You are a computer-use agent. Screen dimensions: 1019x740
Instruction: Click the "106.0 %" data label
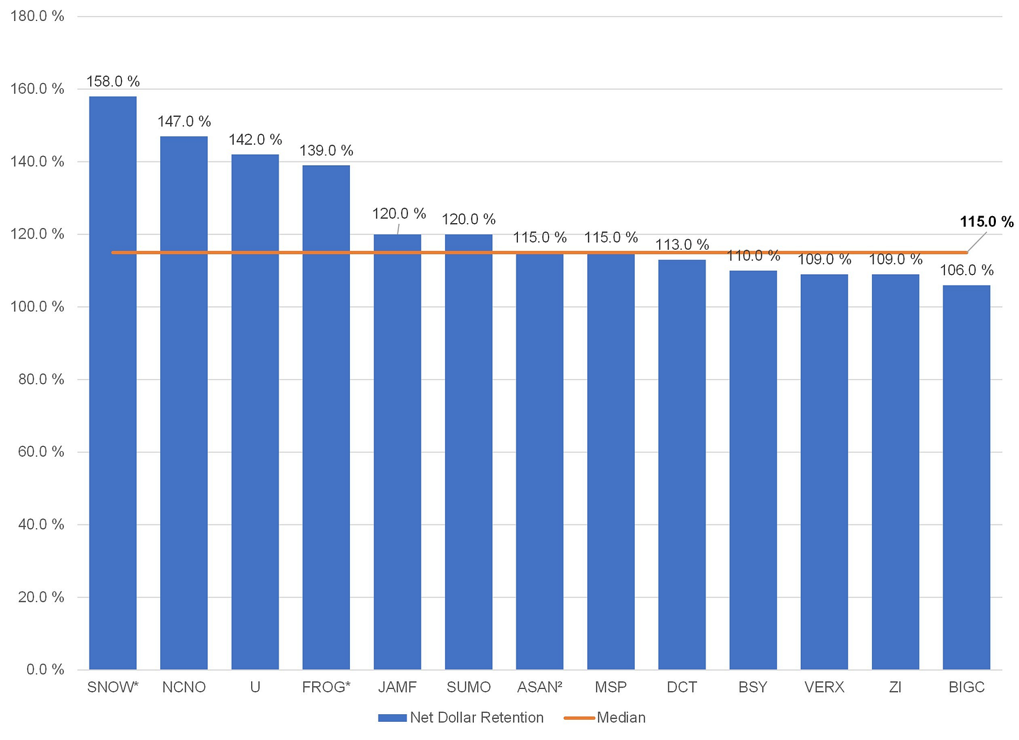click(967, 271)
